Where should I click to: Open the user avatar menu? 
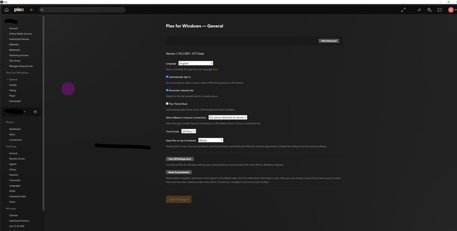pyautogui.click(x=451, y=10)
